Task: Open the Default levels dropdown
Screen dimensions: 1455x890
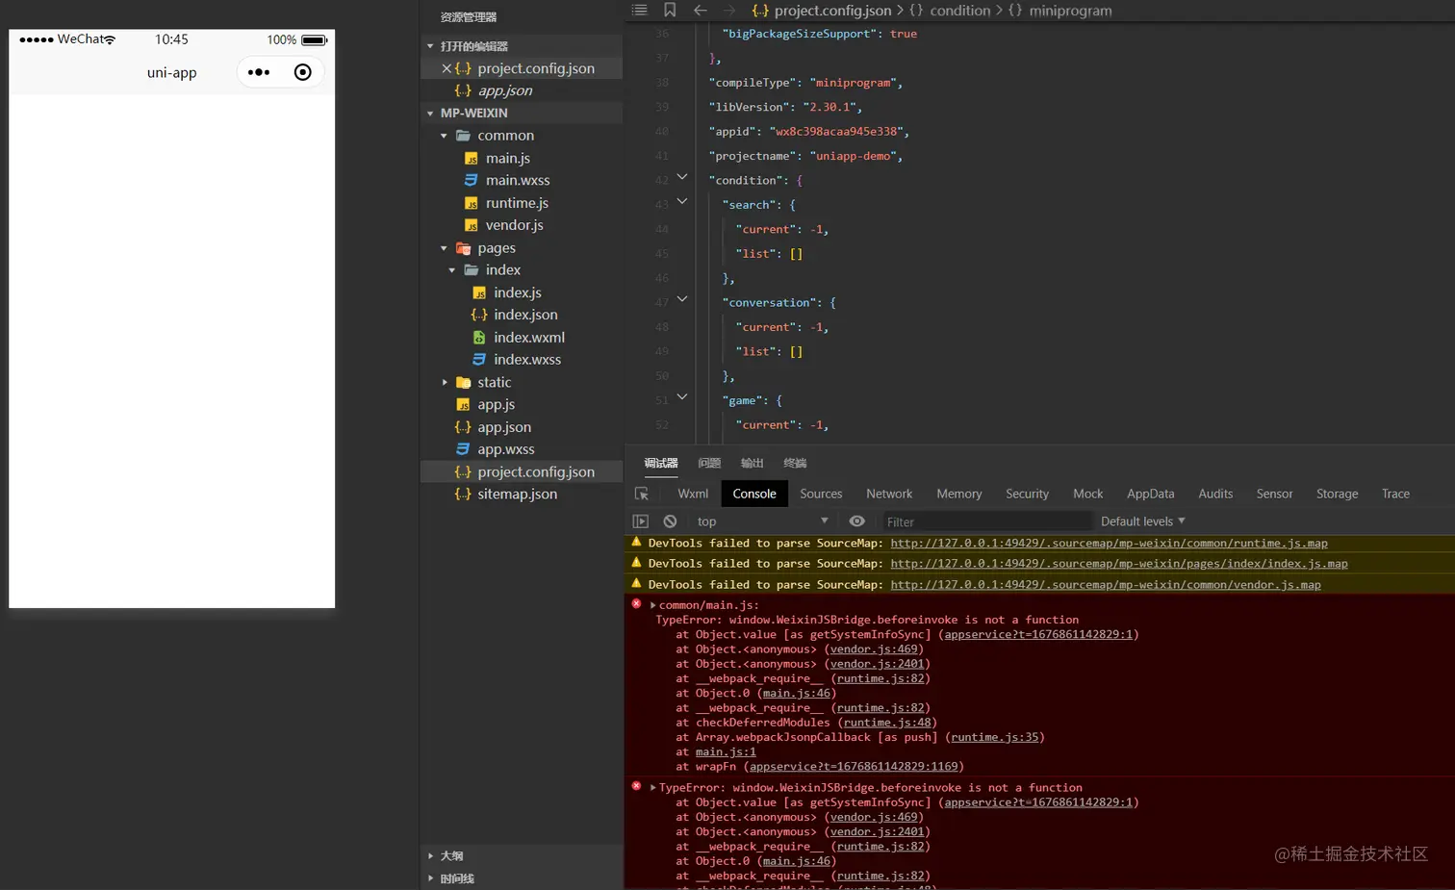Action: point(1143,521)
